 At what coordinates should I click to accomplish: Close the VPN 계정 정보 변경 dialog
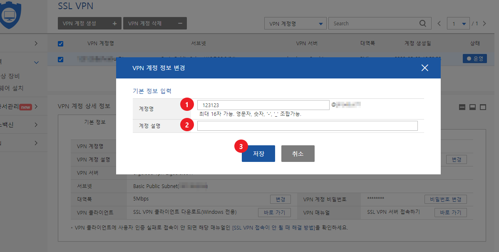[425, 68]
